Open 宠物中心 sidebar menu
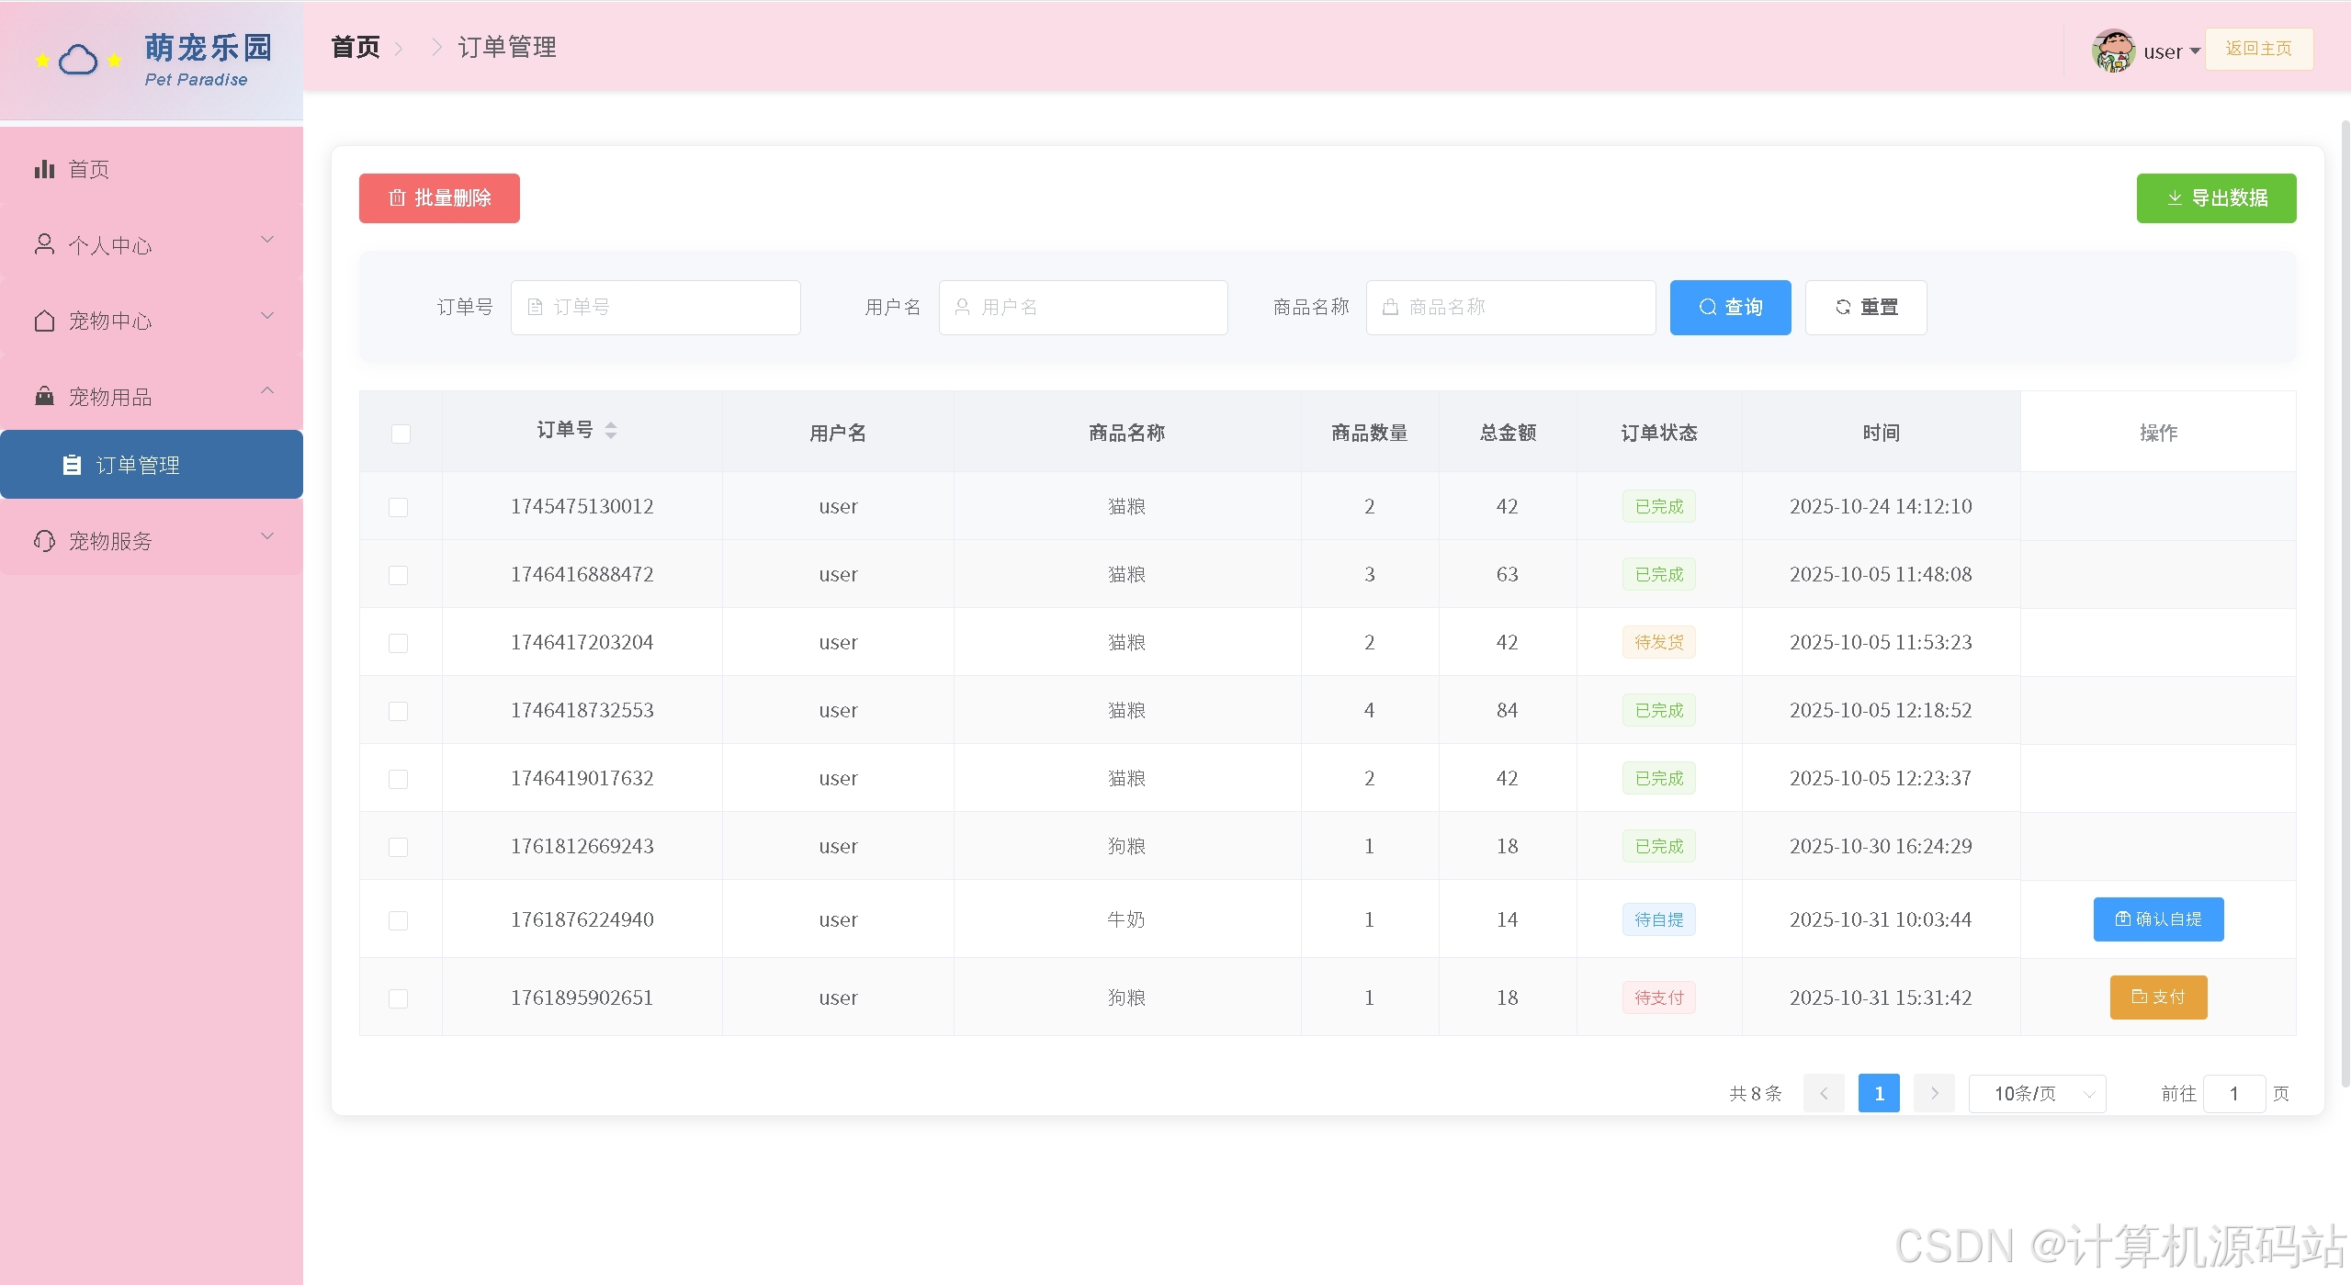Image resolution: width=2351 pixels, height=1285 pixels. pos(152,321)
